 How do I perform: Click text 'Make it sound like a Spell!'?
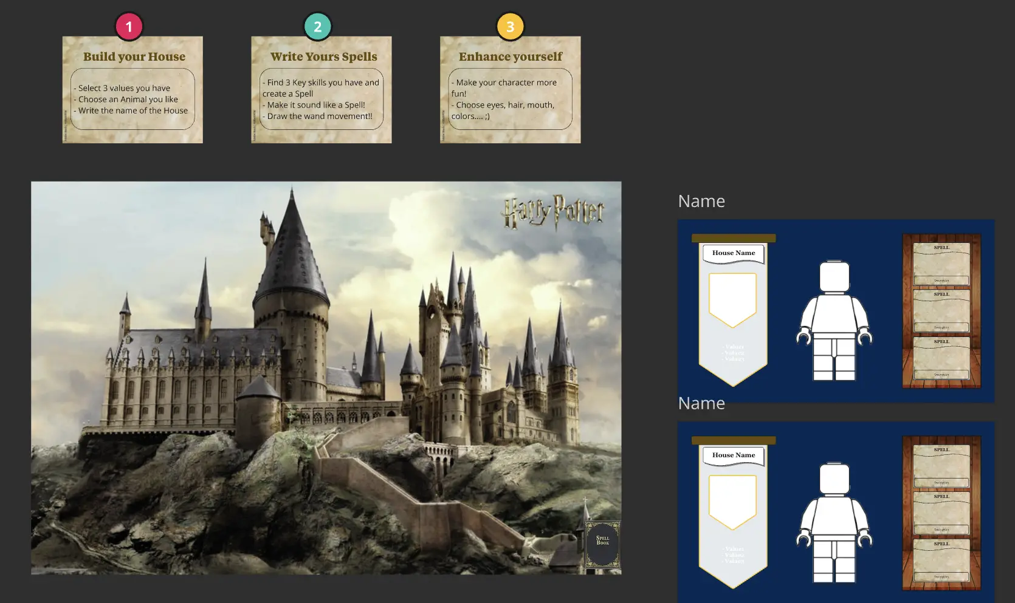[316, 105]
